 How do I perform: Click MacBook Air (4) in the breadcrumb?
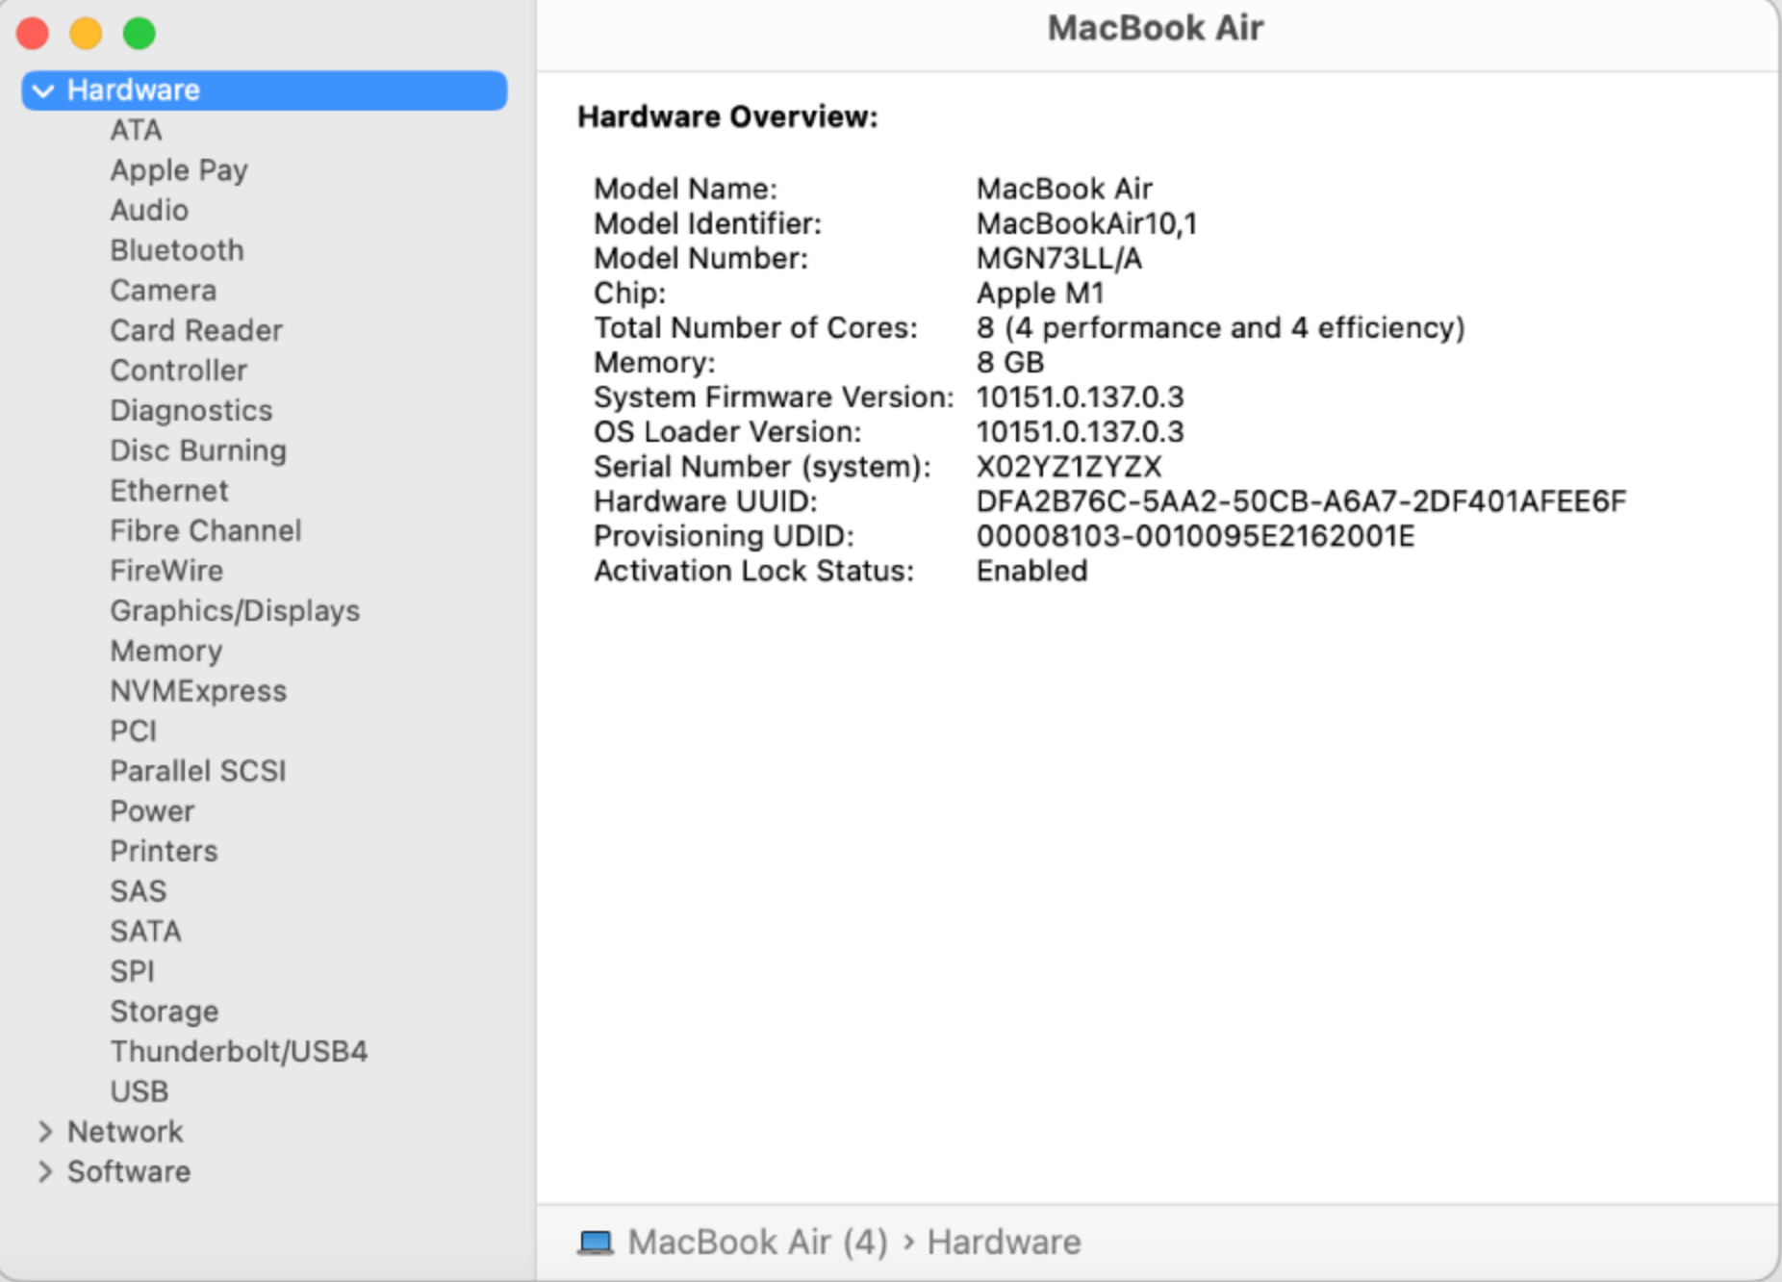pyautogui.click(x=757, y=1242)
